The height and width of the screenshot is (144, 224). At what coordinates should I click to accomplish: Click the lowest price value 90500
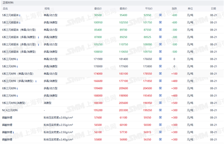(98, 15)
